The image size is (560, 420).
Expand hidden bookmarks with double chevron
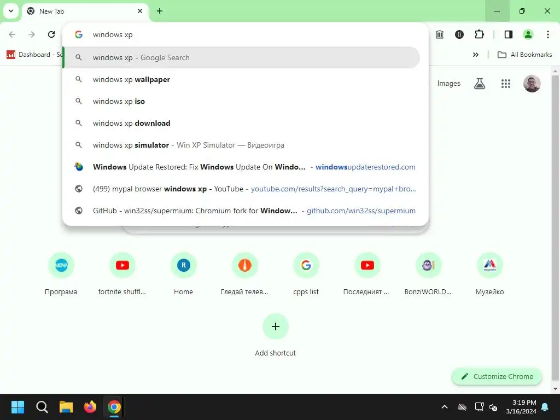[x=476, y=55]
